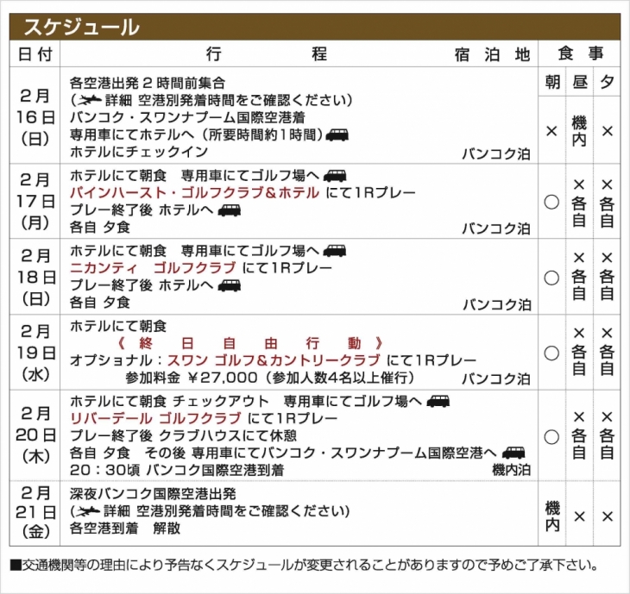Click the footnote about schedule changes

pos(304,565)
